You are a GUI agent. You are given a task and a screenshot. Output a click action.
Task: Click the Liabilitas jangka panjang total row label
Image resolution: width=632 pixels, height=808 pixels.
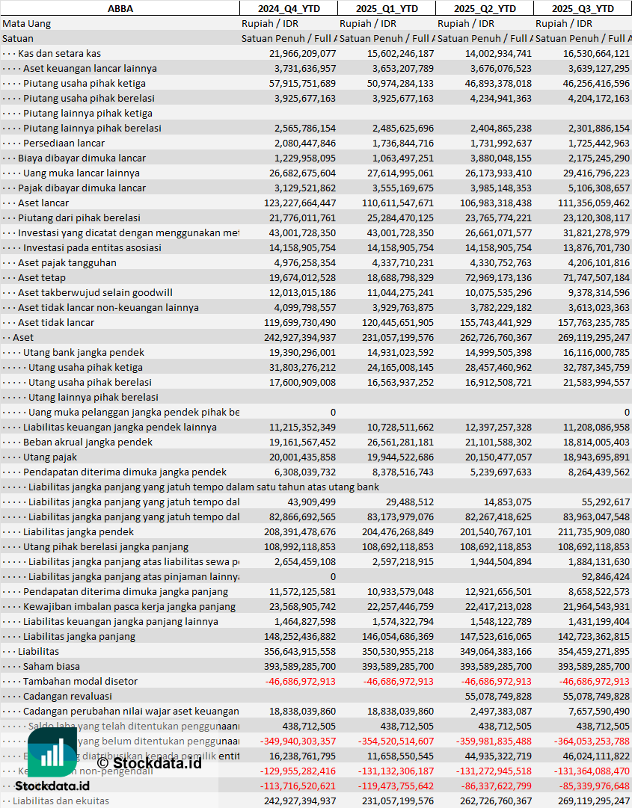(x=79, y=636)
